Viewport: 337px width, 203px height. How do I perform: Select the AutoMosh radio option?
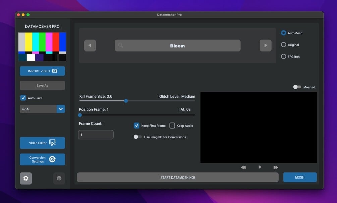283,33
